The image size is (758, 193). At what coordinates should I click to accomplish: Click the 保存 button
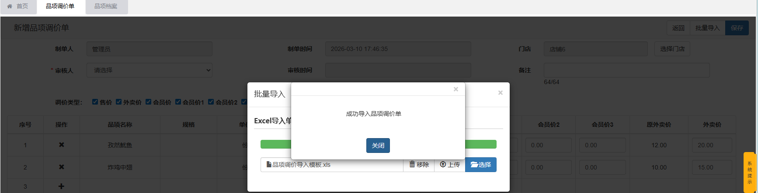pyautogui.click(x=737, y=28)
